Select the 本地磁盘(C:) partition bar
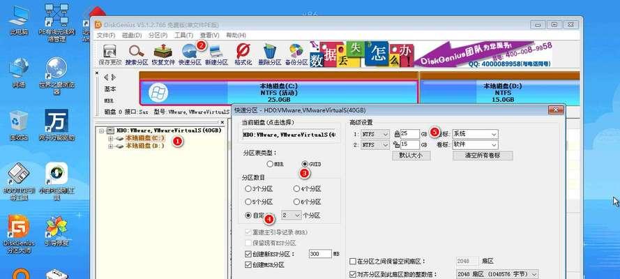 [278, 93]
